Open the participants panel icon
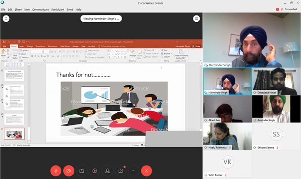The height and width of the screenshot is (179, 301). tap(108, 171)
